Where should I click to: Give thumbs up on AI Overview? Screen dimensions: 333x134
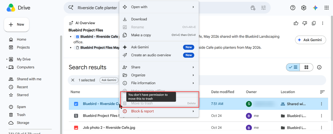click(296, 23)
